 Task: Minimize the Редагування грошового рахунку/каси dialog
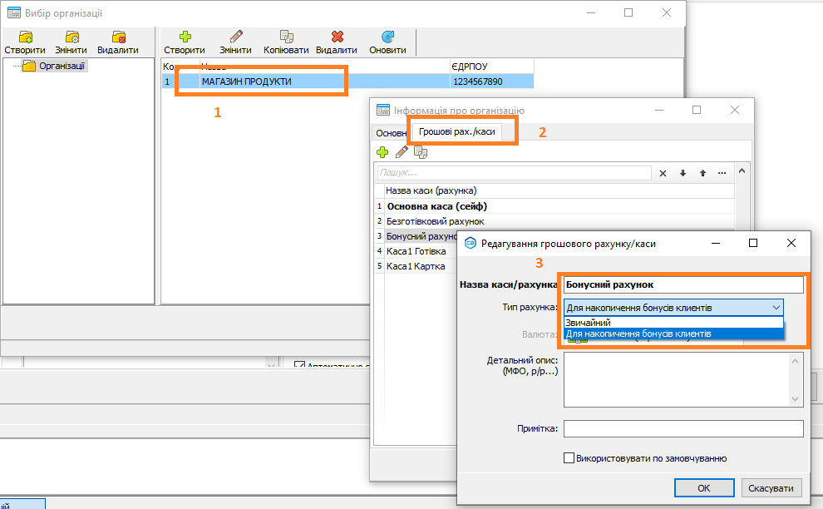(716, 243)
